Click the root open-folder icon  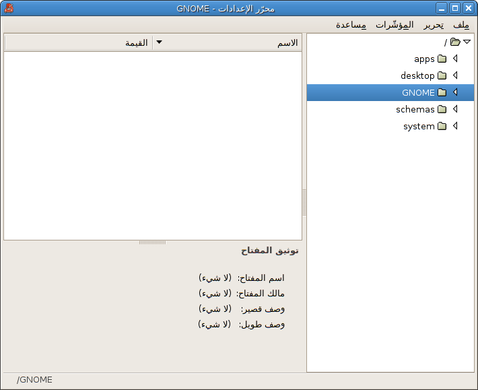point(455,42)
